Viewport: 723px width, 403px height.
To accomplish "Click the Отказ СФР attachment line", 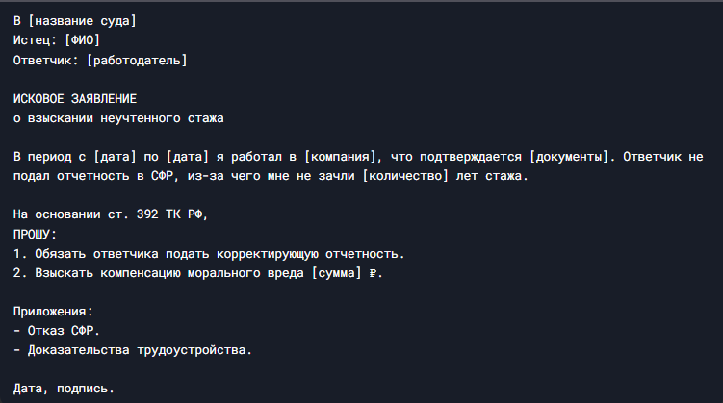I will point(57,331).
